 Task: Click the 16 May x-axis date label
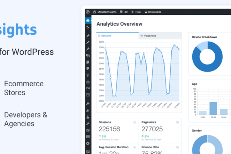177,105
